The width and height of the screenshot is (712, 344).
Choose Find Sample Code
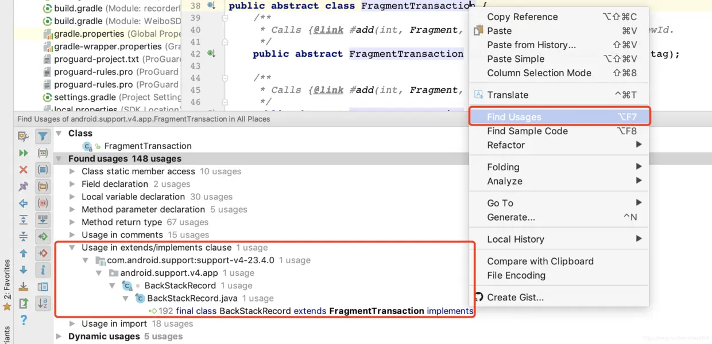(560, 131)
